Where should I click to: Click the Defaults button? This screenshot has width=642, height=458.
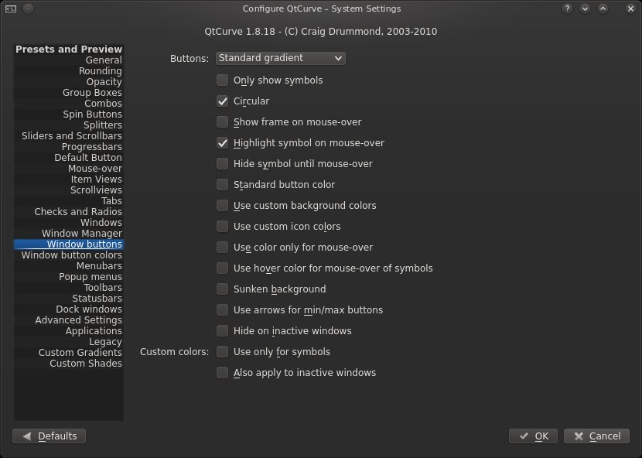[x=50, y=436]
